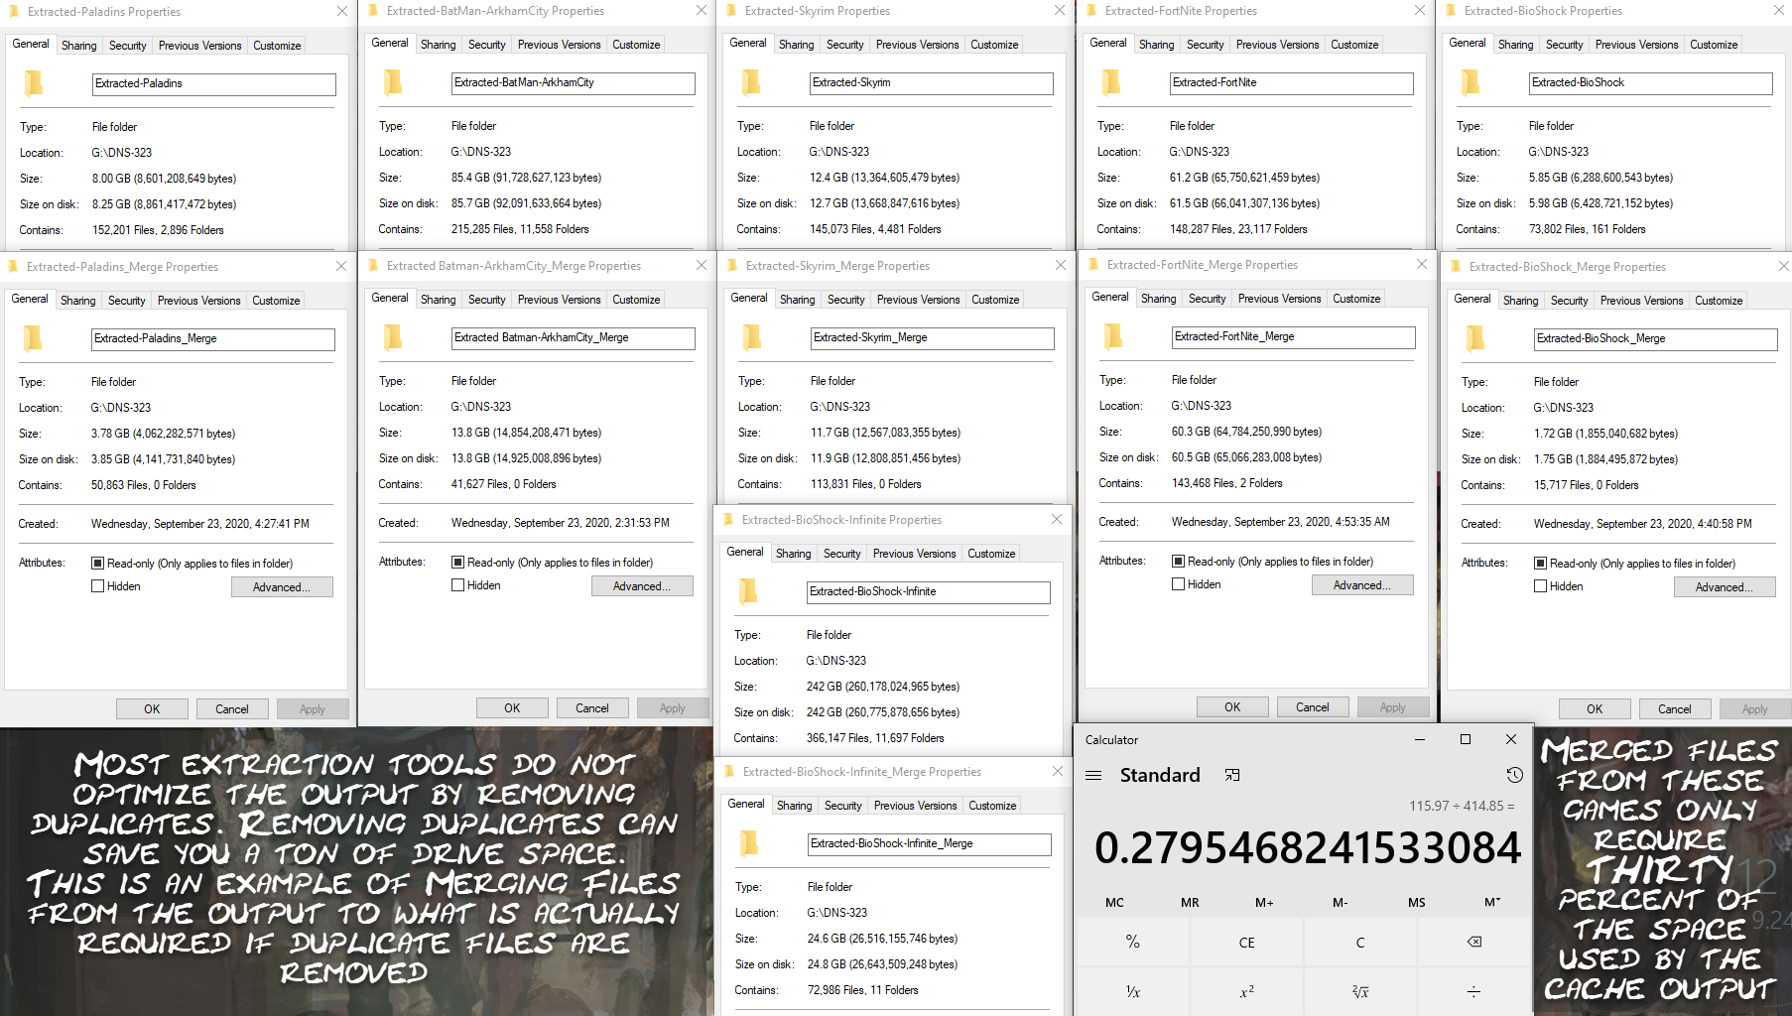The width and height of the screenshot is (1792, 1016).
Task: Click the Extracted-Skyrim_Merge folder name field
Action: pyautogui.click(x=933, y=338)
